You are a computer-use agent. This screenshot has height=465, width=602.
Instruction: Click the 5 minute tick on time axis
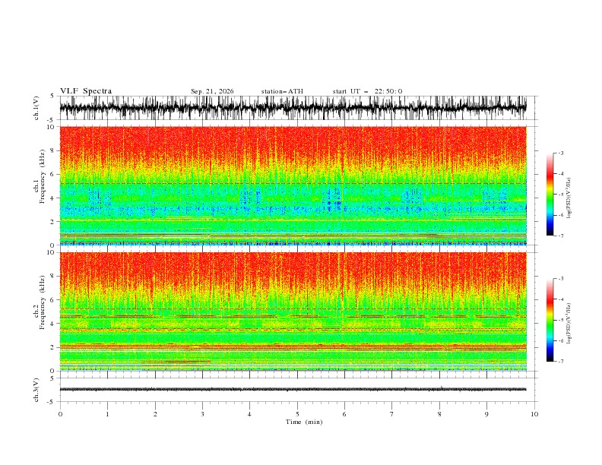coord(297,414)
